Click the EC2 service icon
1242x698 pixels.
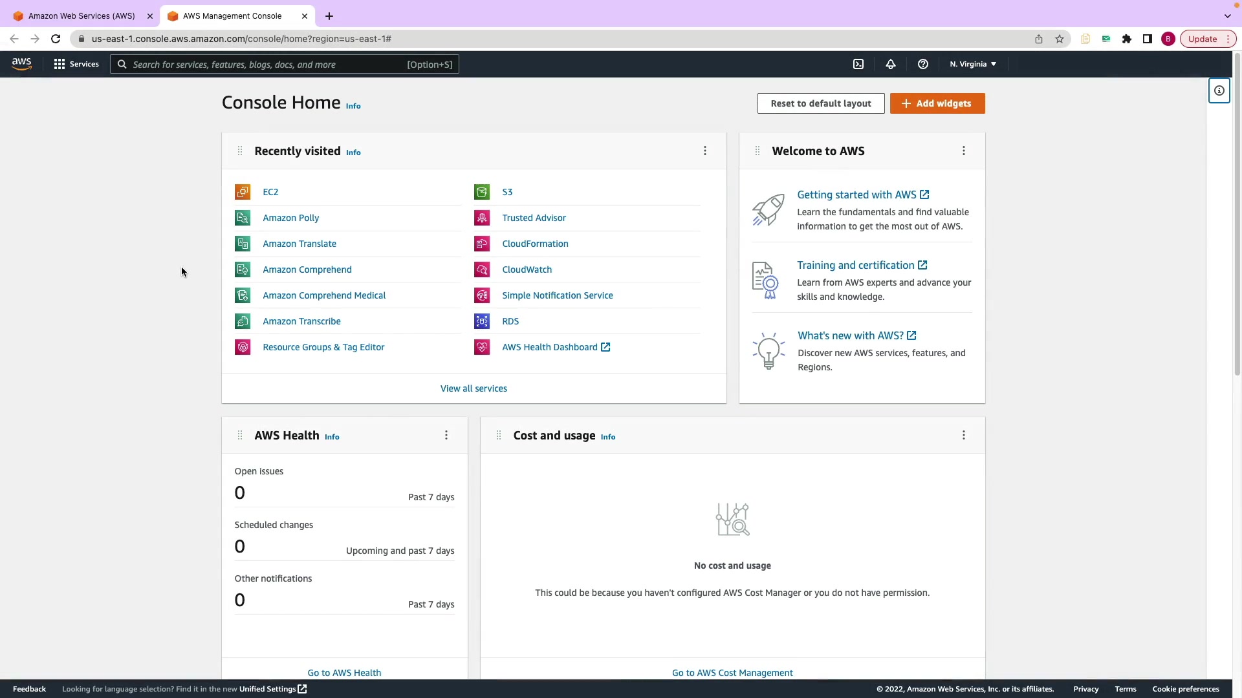click(x=243, y=192)
